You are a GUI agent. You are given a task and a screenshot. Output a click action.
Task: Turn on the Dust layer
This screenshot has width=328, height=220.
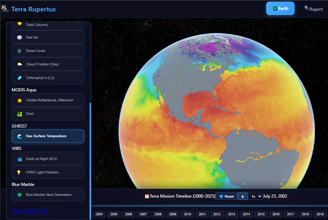tap(48, 114)
